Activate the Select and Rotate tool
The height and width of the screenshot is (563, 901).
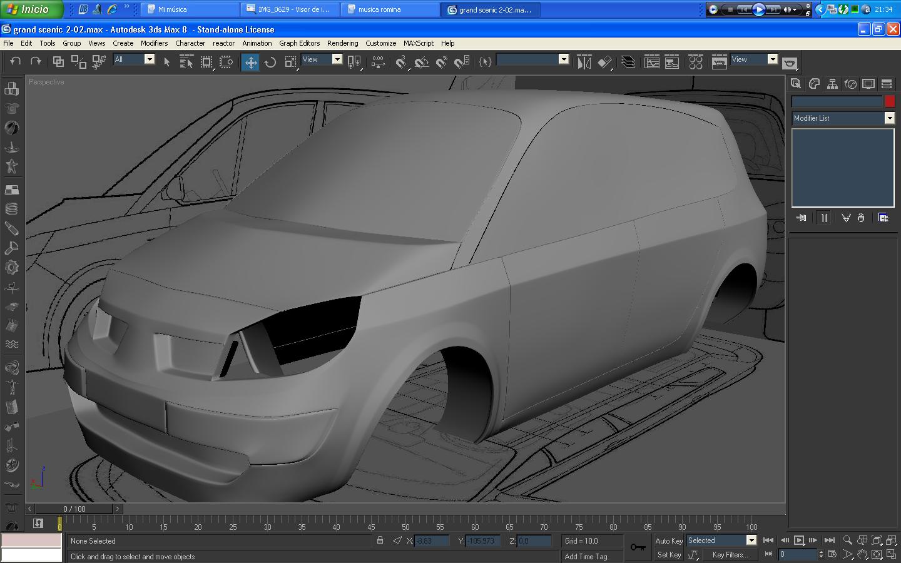(x=270, y=62)
